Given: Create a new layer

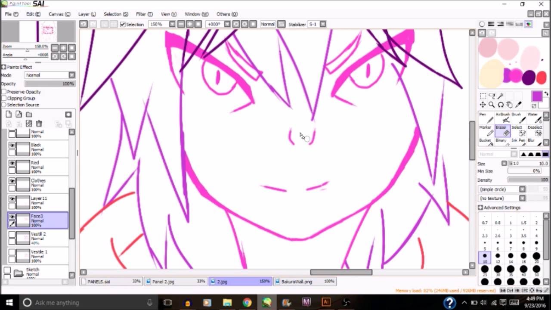Looking at the screenshot, I should (9, 115).
